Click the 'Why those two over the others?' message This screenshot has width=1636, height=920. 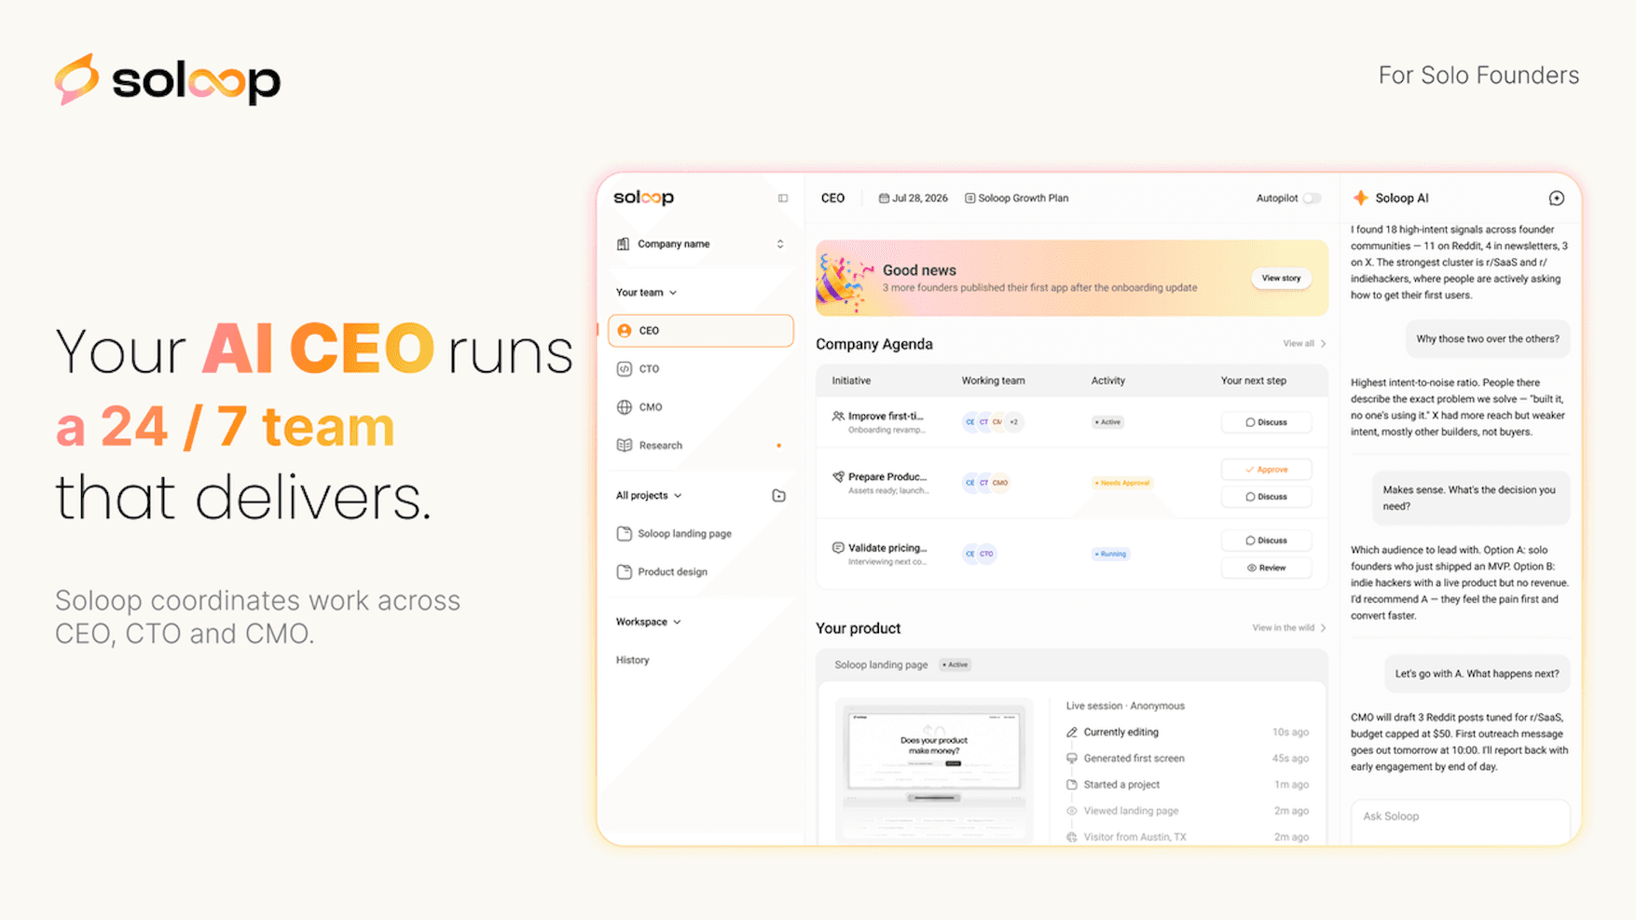coord(1488,339)
